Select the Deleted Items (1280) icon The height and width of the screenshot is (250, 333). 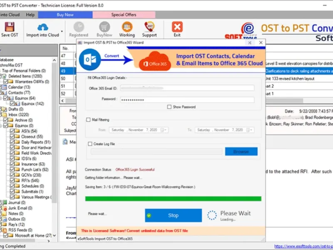pos(4,76)
